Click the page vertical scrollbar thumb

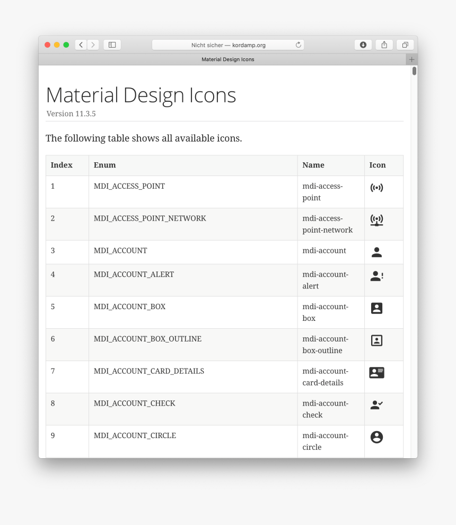(x=415, y=71)
